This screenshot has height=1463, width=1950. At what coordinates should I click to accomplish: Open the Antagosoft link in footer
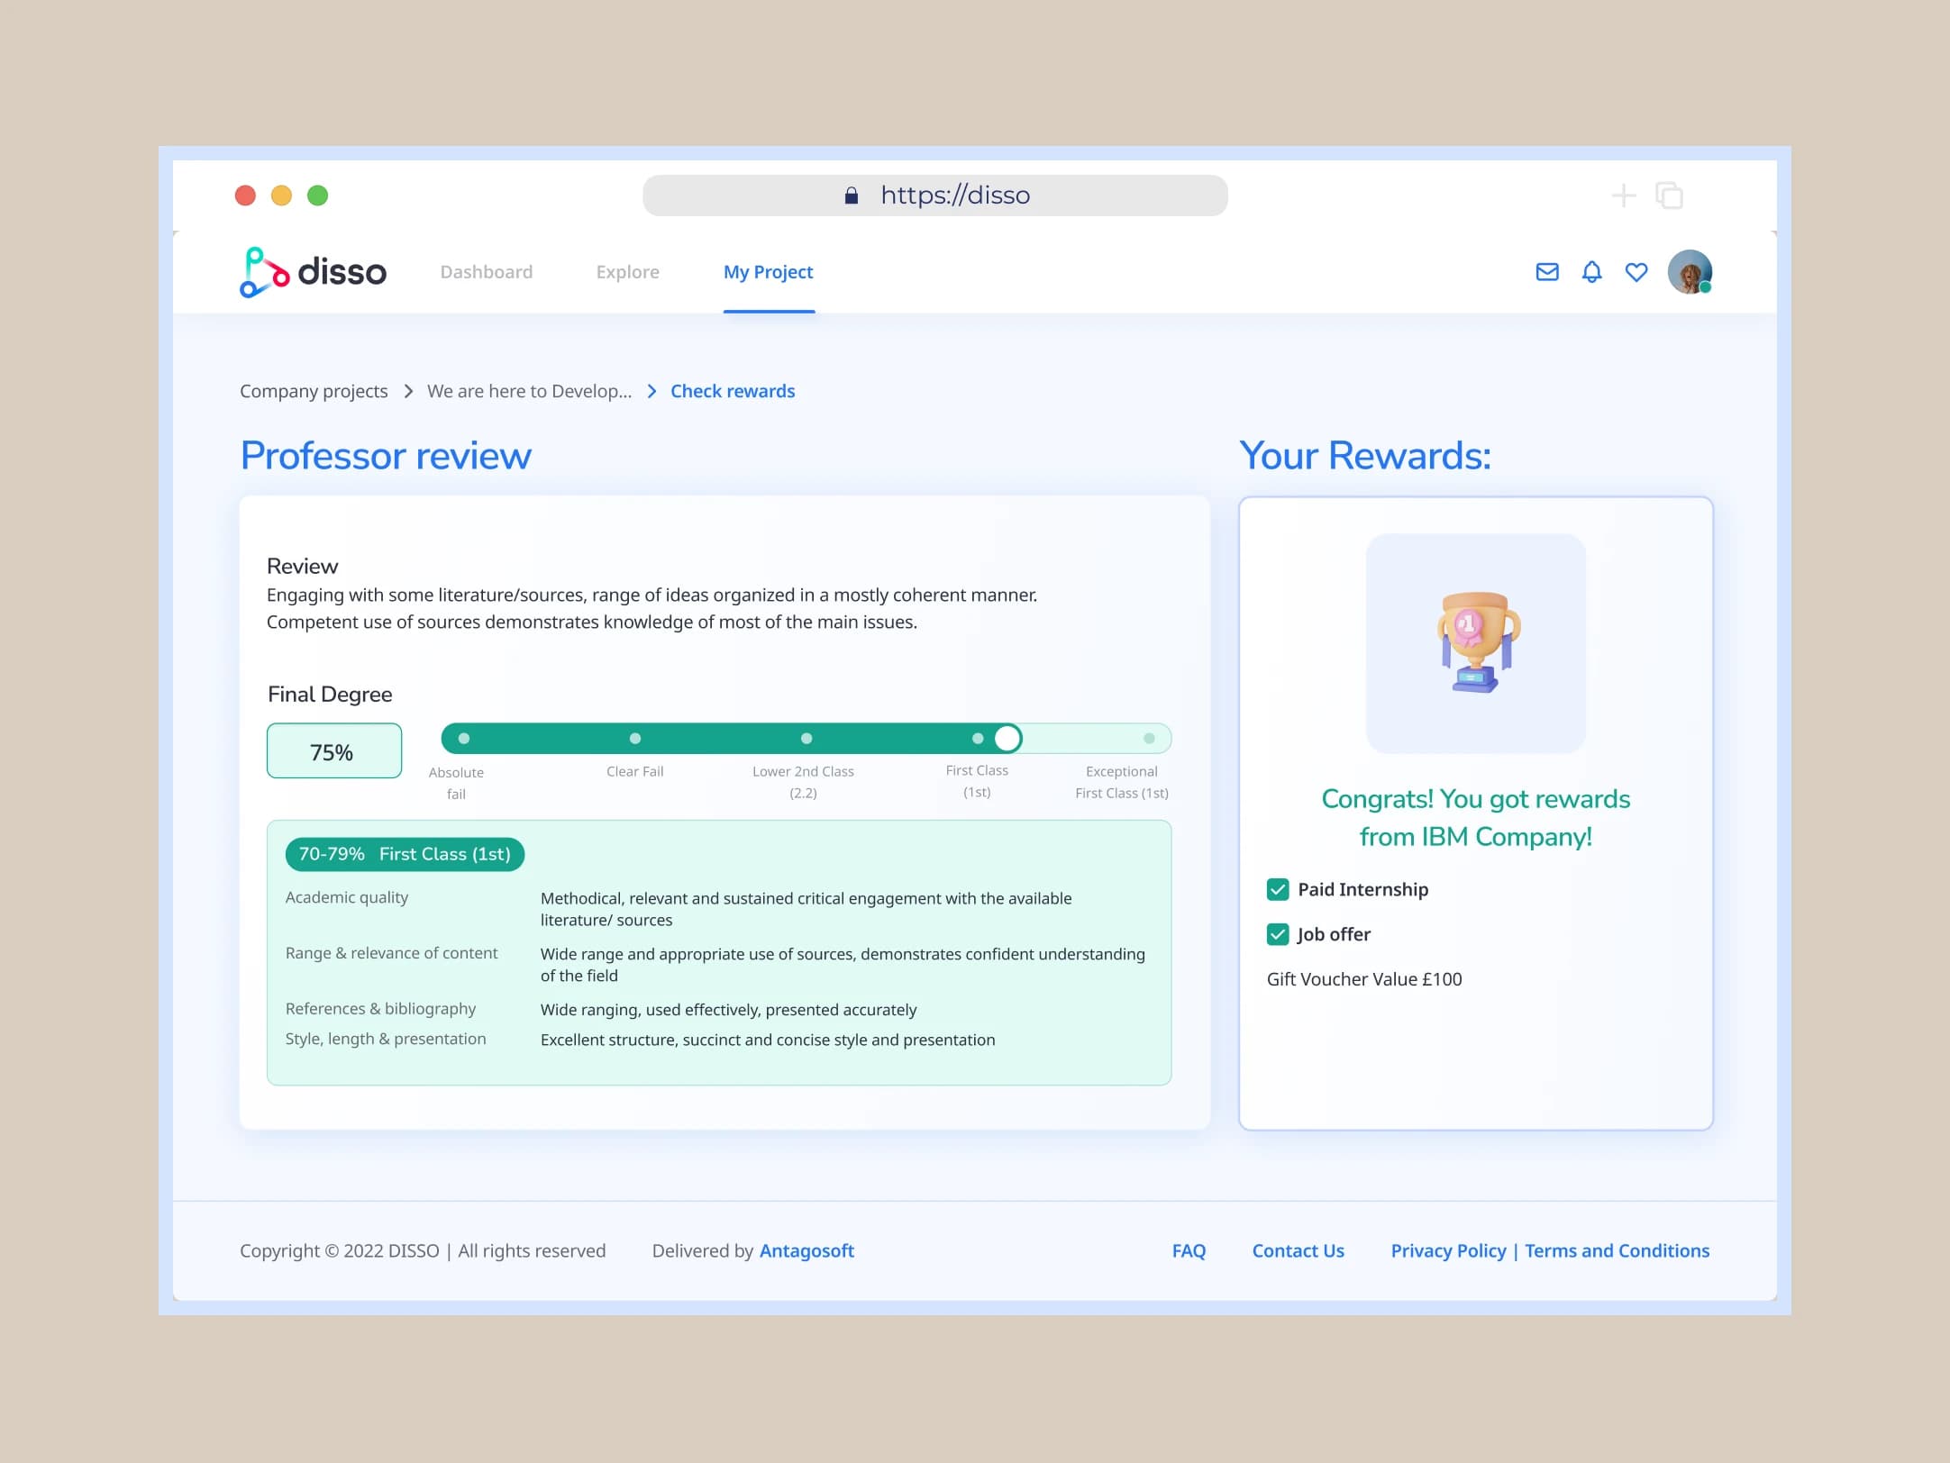tap(806, 1250)
